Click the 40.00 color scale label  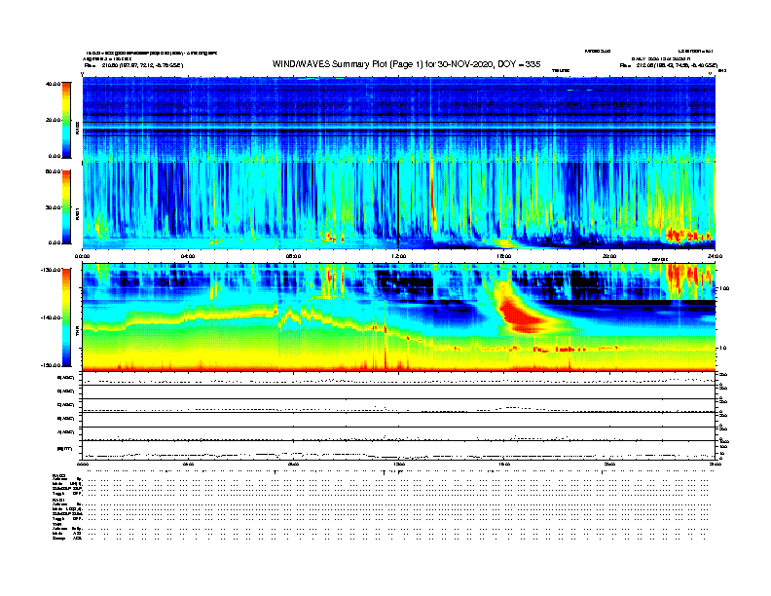53,84
